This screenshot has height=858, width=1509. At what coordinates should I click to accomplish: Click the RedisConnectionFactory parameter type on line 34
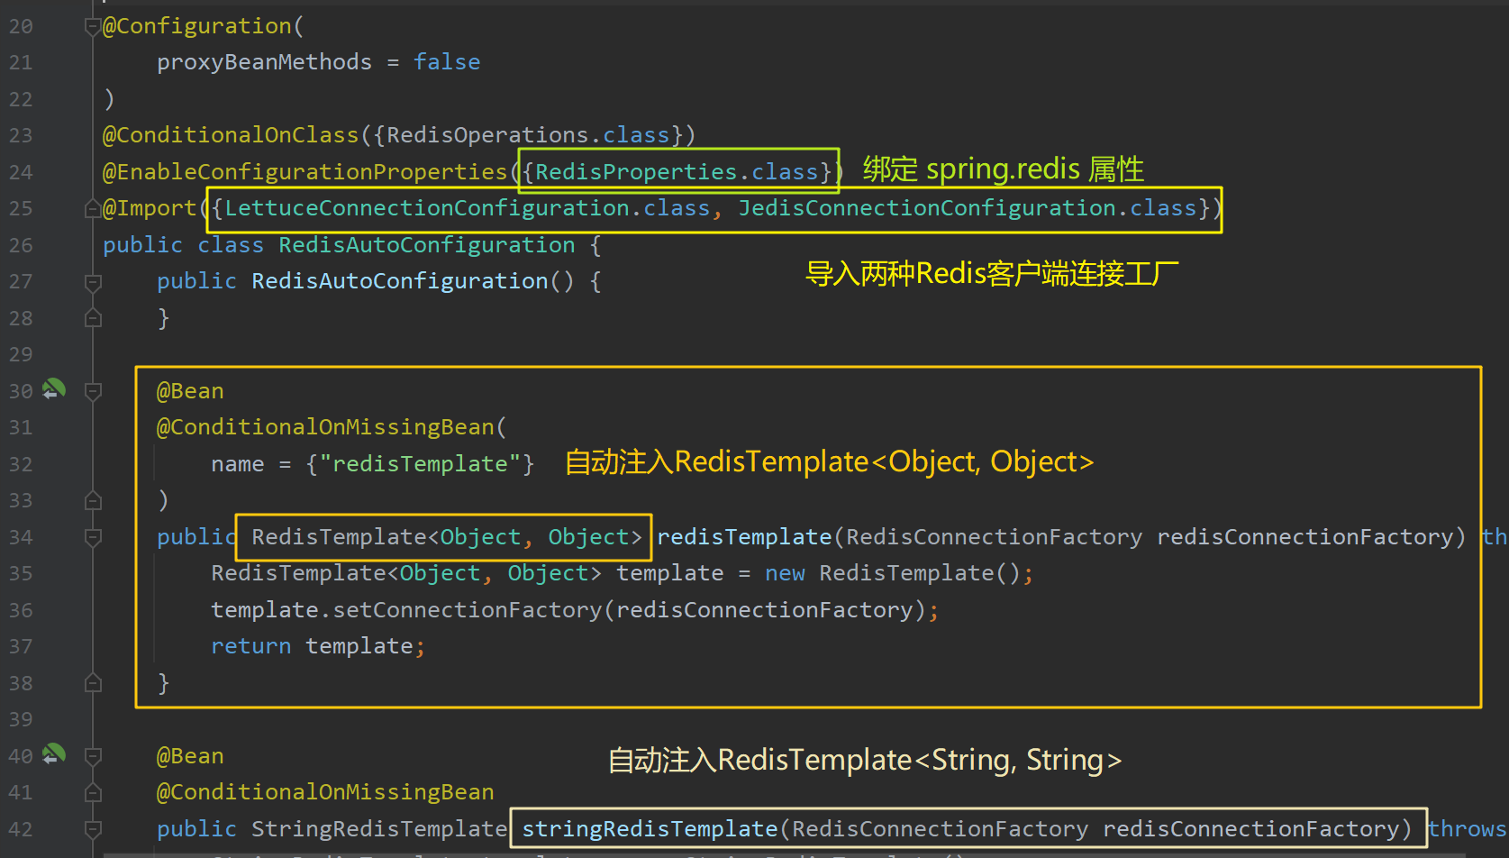(995, 537)
